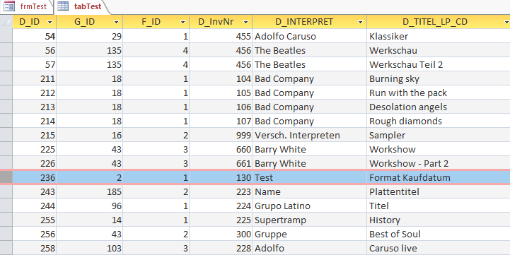Open the D_INTERPRET column filter dropdown
The width and height of the screenshot is (510, 255).
point(360,22)
